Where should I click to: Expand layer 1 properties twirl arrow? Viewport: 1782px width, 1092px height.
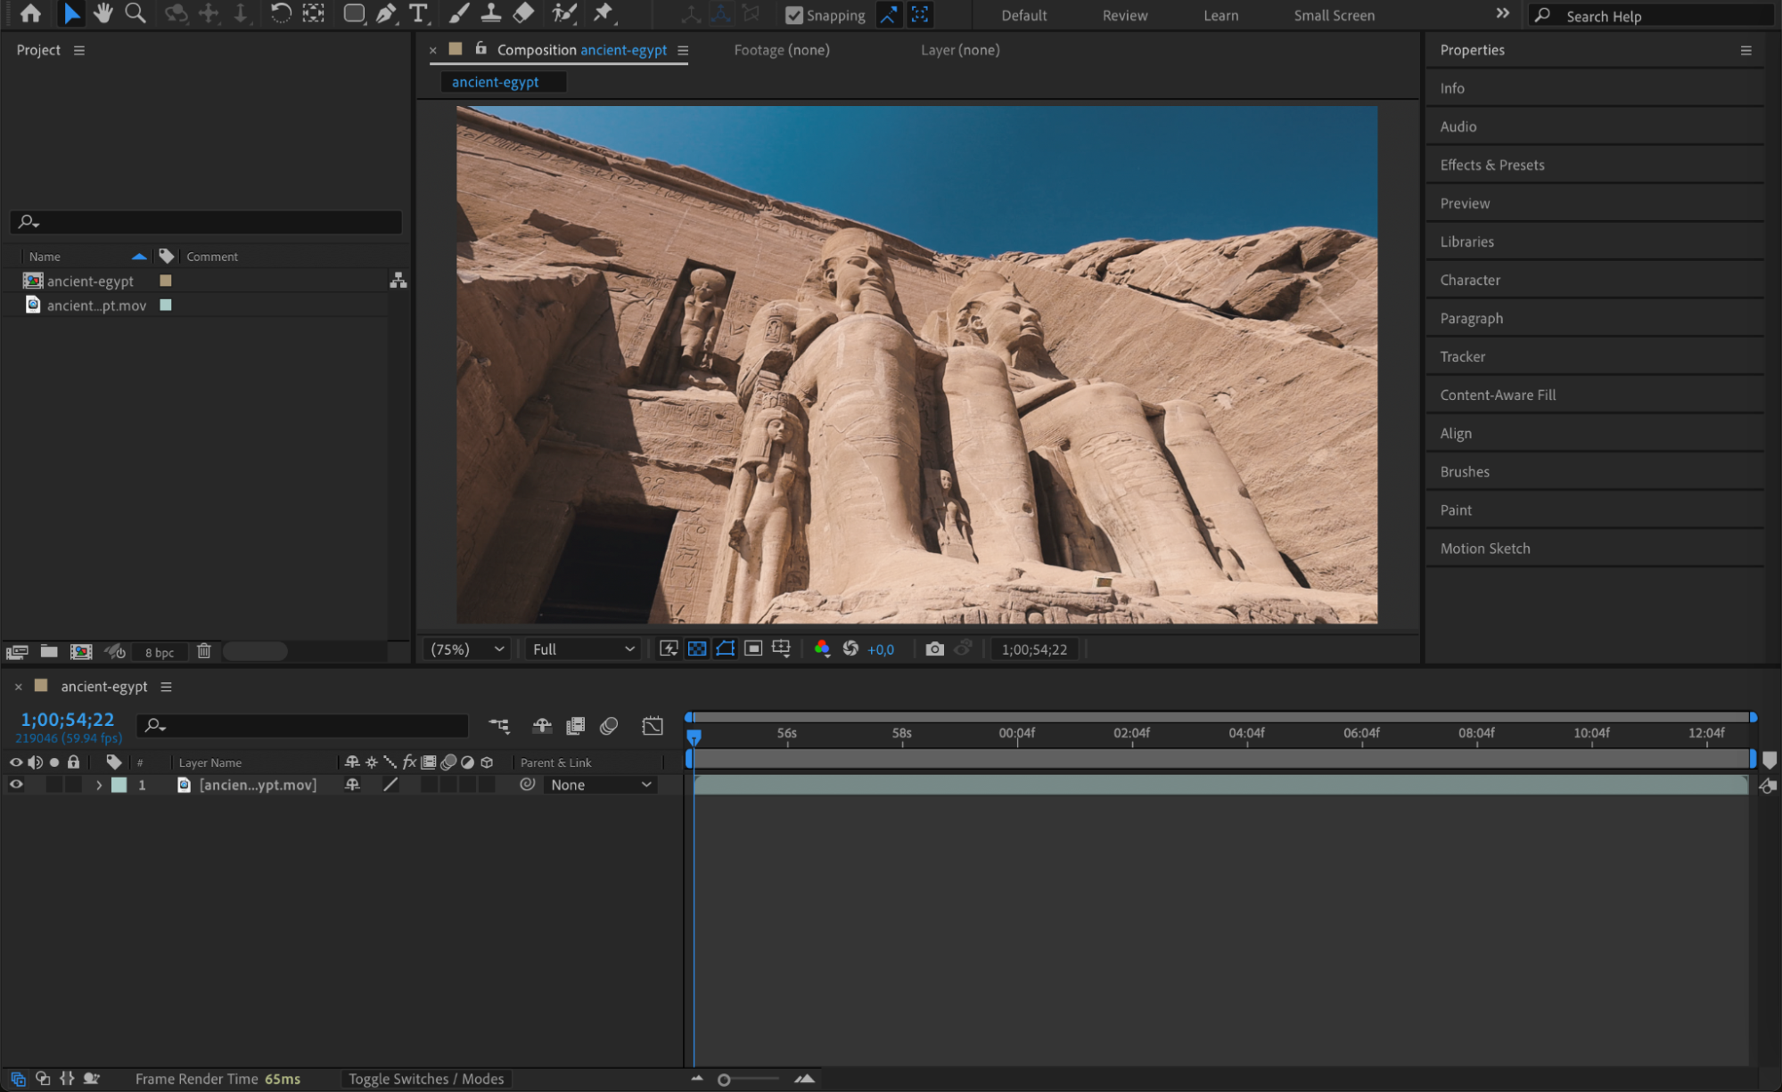click(x=99, y=785)
